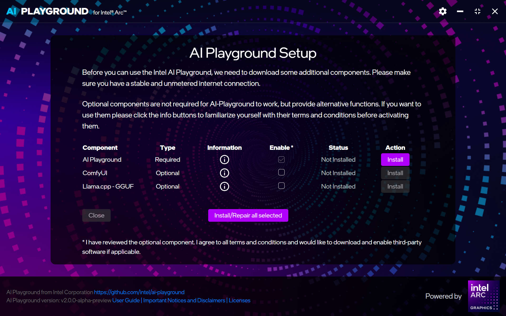This screenshot has height=316, width=506.
Task: Show info for AI Playground component
Action: [x=225, y=160]
